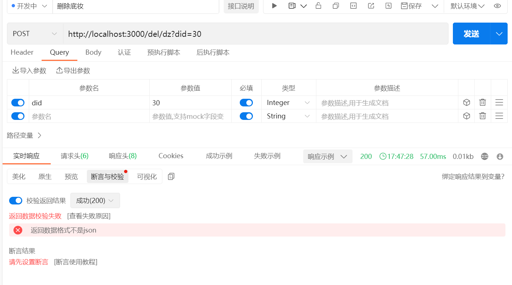This screenshot has width=512, height=285.
Task: Switch to the Body tab
Action: (x=93, y=52)
